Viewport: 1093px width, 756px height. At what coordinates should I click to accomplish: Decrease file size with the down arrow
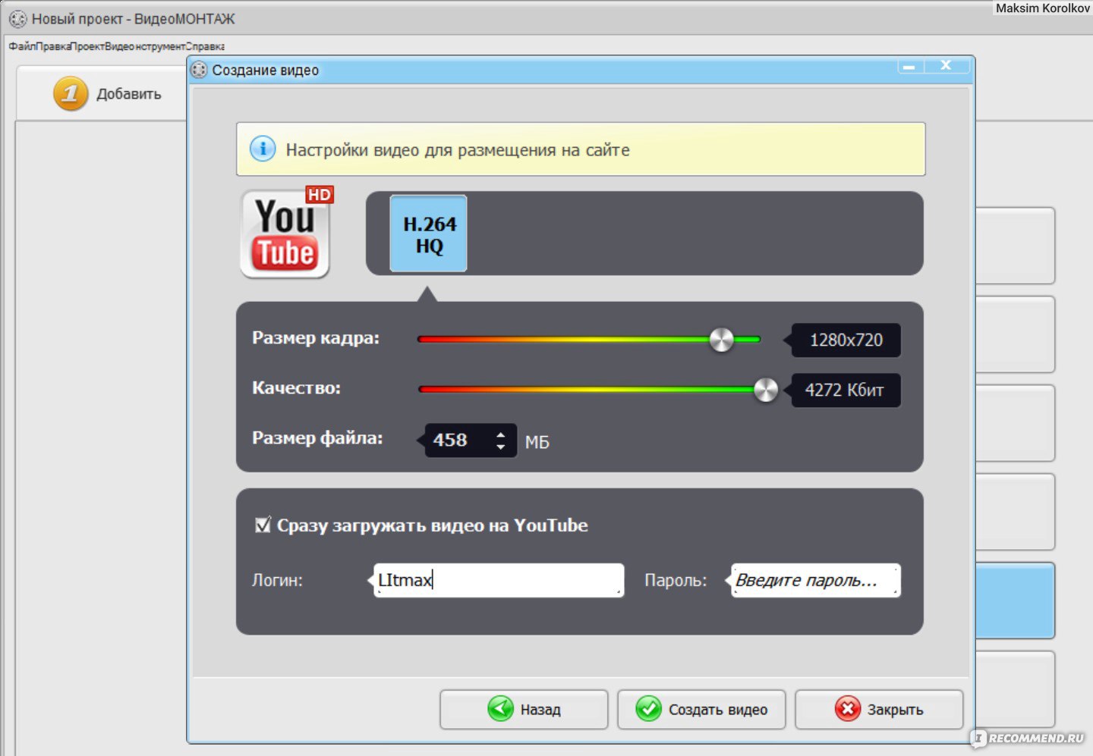(500, 447)
